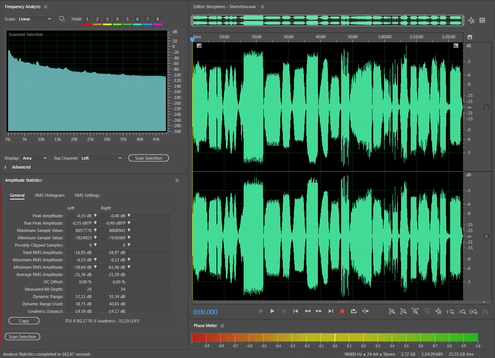Select the General tab
The height and width of the screenshot is (358, 495).
click(17, 195)
